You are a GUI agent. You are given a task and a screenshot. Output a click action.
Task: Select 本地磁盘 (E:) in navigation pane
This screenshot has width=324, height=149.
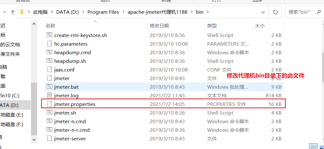tap(11, 115)
